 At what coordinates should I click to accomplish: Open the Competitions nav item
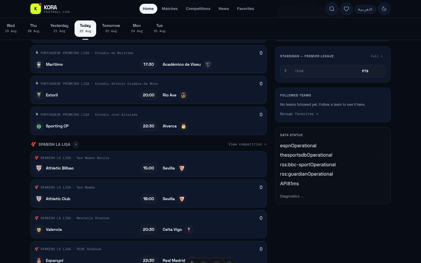click(x=198, y=9)
